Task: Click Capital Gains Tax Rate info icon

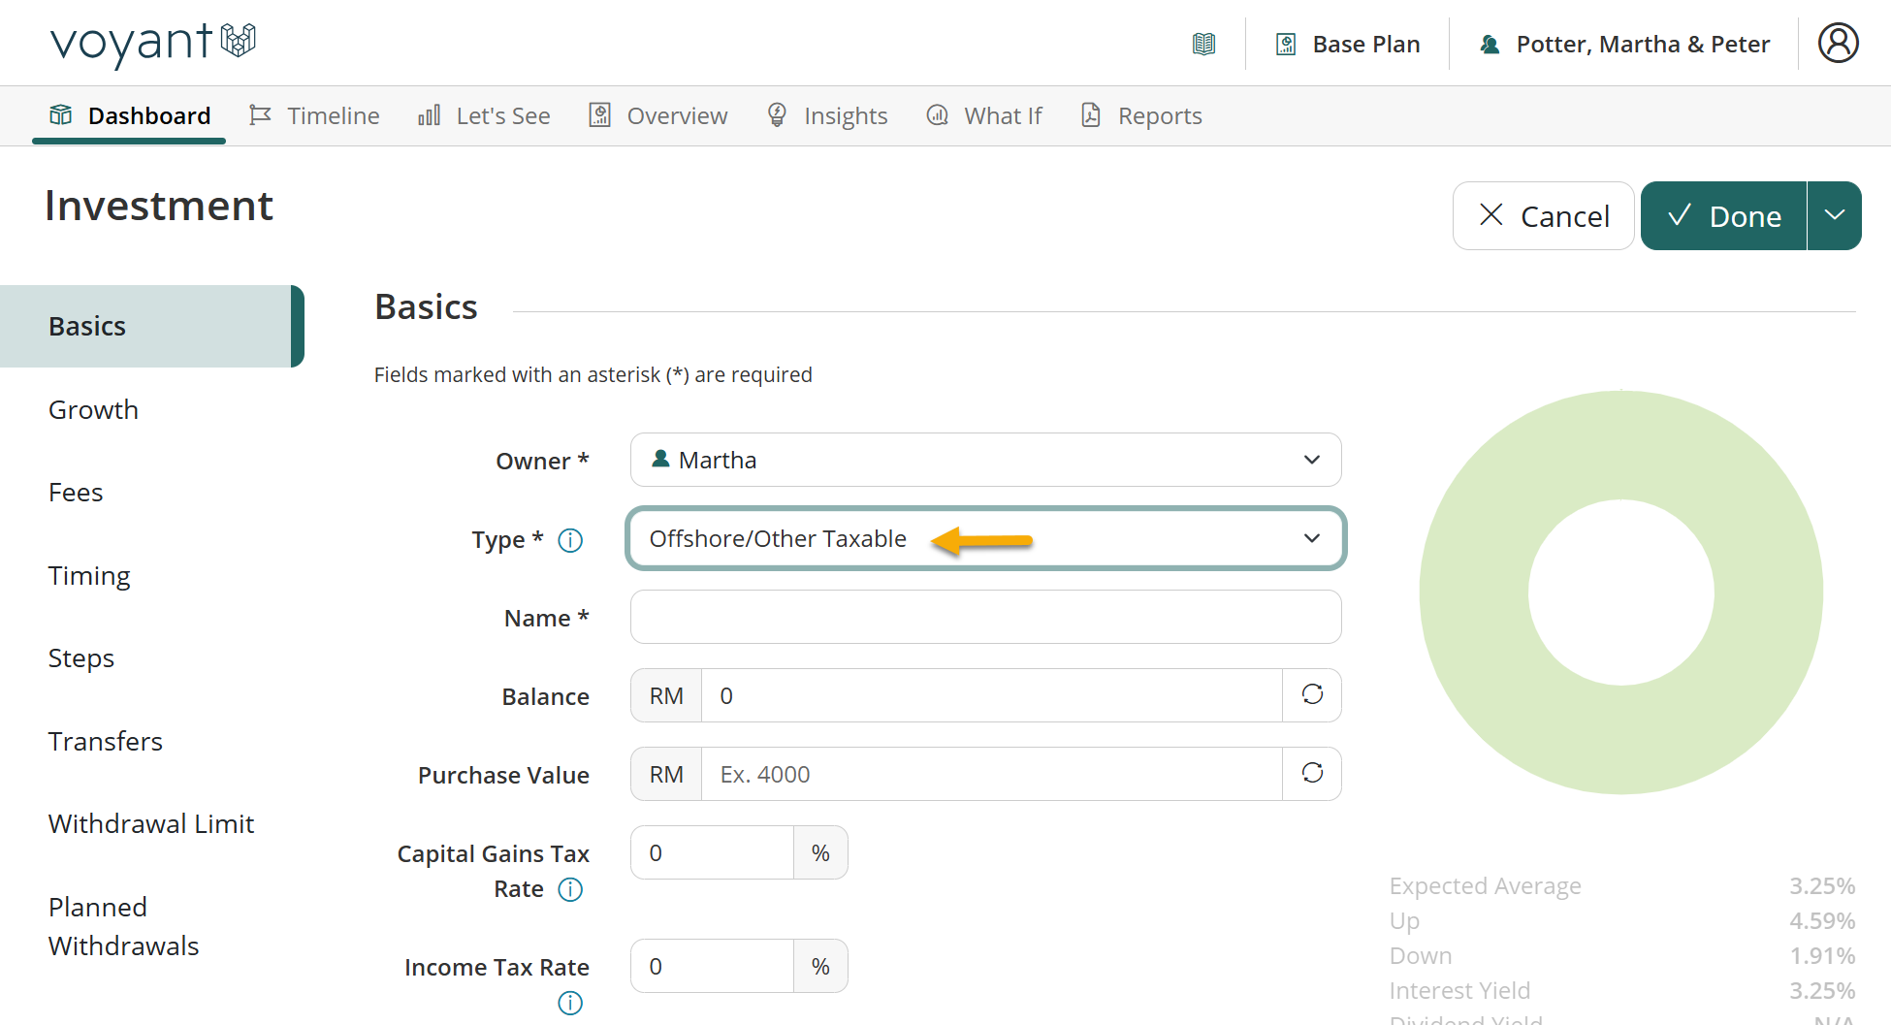Action: [x=570, y=889]
